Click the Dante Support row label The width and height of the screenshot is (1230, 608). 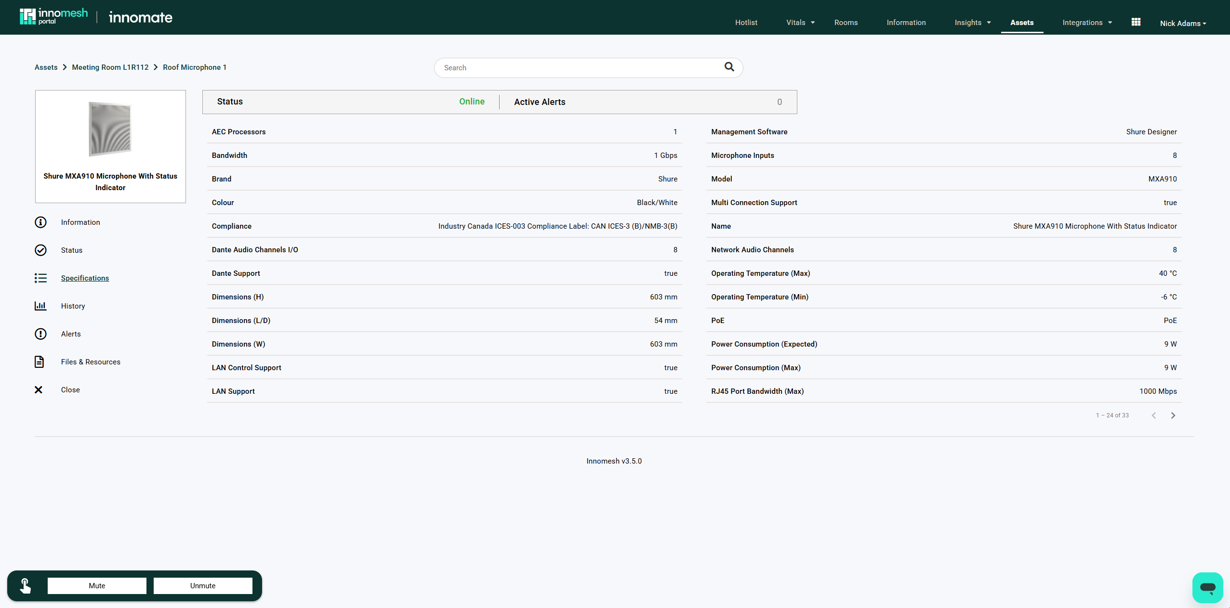click(236, 273)
